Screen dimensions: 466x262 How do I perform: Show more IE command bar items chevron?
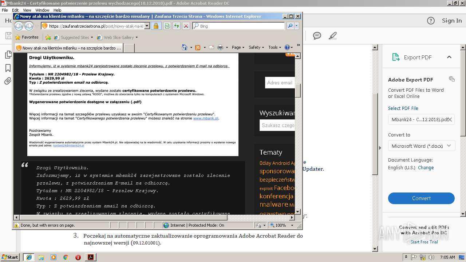(x=298, y=45)
